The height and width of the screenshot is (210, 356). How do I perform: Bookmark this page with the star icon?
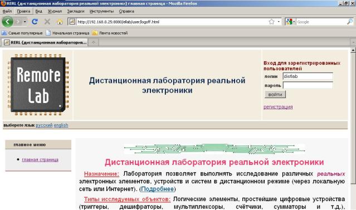pos(271,22)
